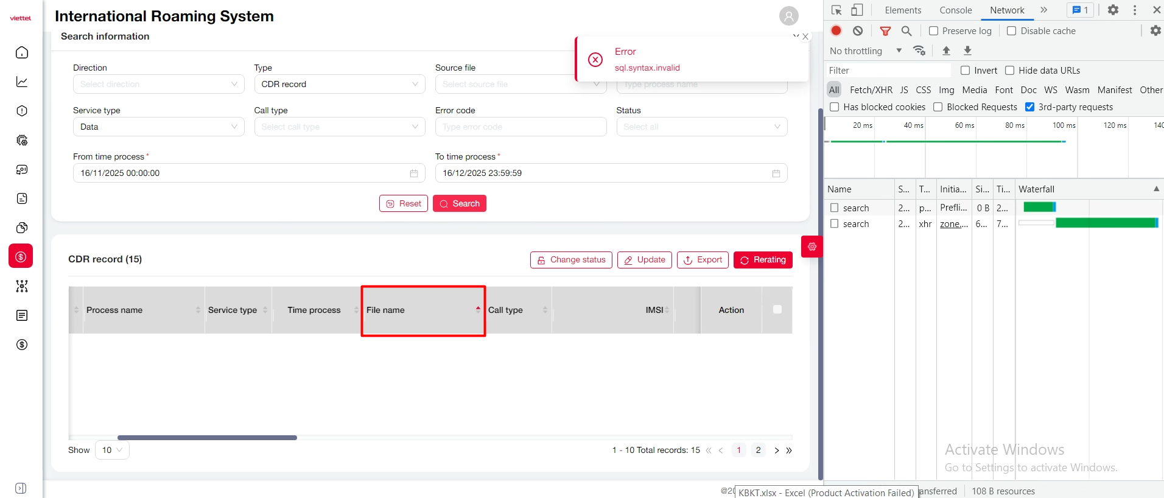Open the DevTools network search magnifier
This screenshot has height=498, width=1164.
(x=906, y=31)
